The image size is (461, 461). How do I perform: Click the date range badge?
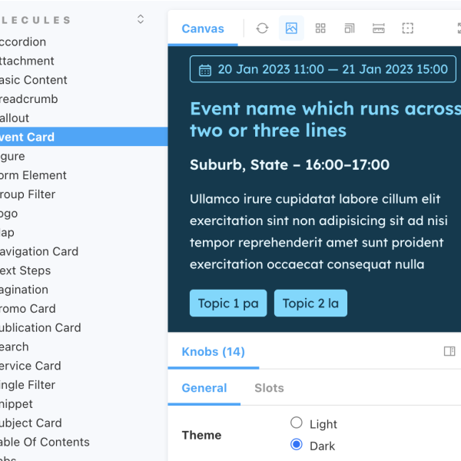tap(323, 69)
